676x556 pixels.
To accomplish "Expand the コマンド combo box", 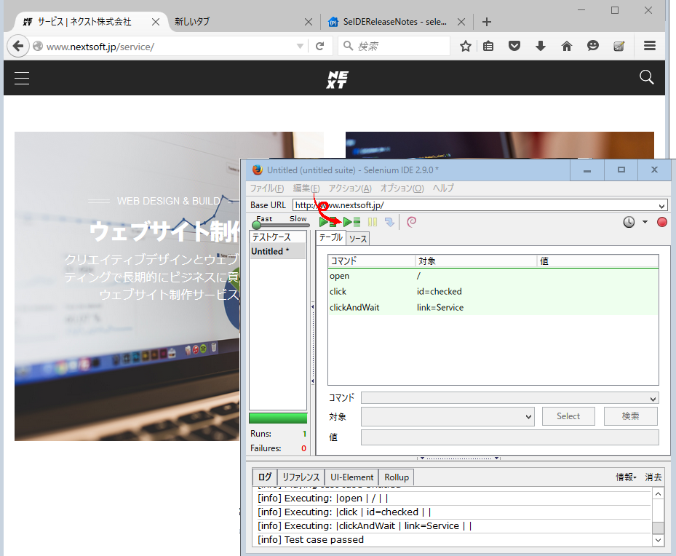I will (x=653, y=399).
